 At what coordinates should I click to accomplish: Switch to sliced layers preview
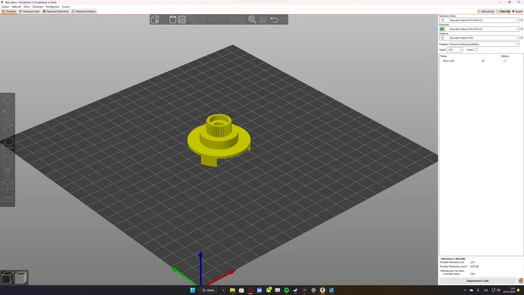click(21, 278)
